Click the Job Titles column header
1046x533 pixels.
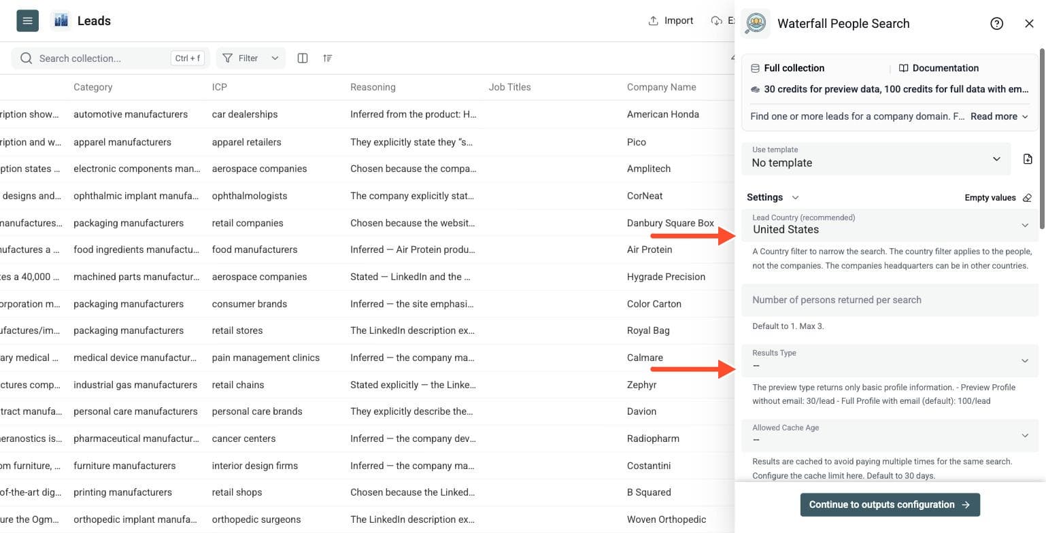pos(509,87)
